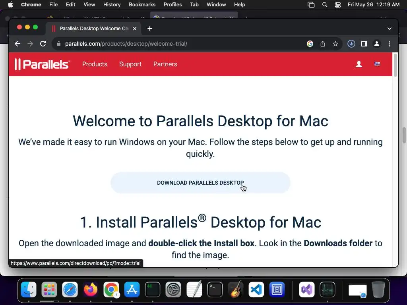Screen dimensions: 407x305
Task: Click the Install Parallels Desktop step heading
Action: (x=200, y=222)
